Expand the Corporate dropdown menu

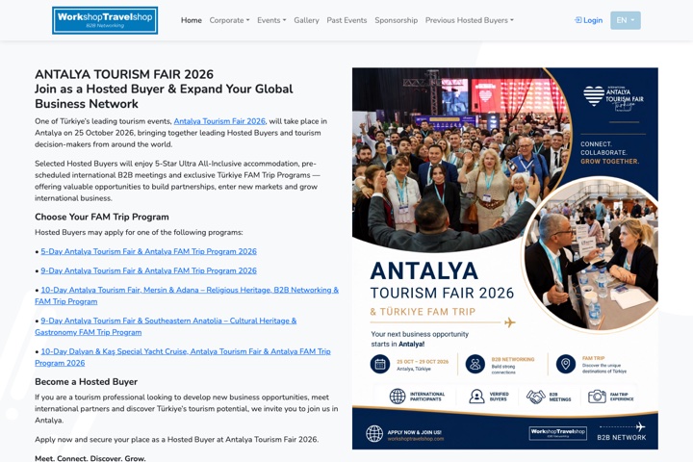[229, 20]
